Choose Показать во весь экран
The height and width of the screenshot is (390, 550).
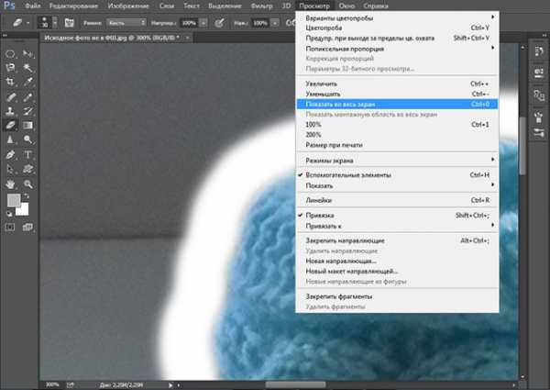click(397, 104)
